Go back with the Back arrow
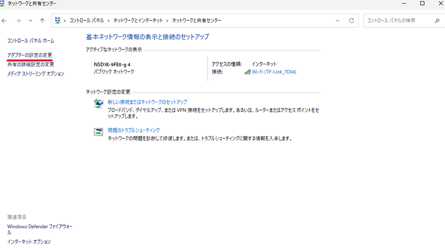445x248 pixels. click(x=4, y=21)
